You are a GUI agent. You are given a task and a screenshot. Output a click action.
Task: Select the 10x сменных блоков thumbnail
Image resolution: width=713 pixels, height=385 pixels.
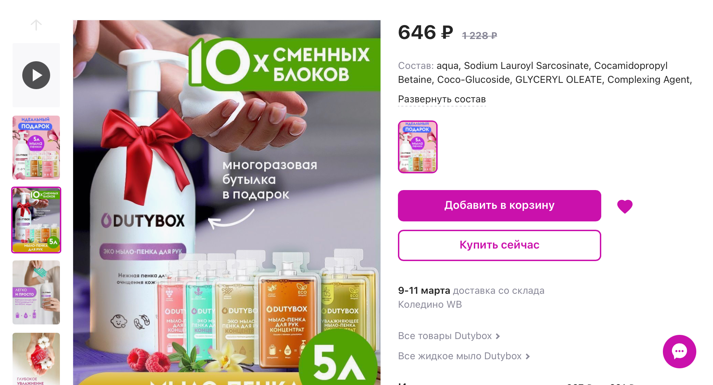(36, 220)
